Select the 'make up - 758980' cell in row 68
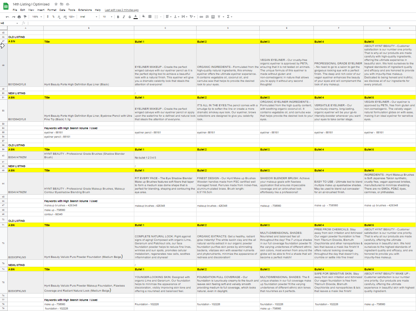The height and width of the screenshot is (311, 416). point(89,210)
